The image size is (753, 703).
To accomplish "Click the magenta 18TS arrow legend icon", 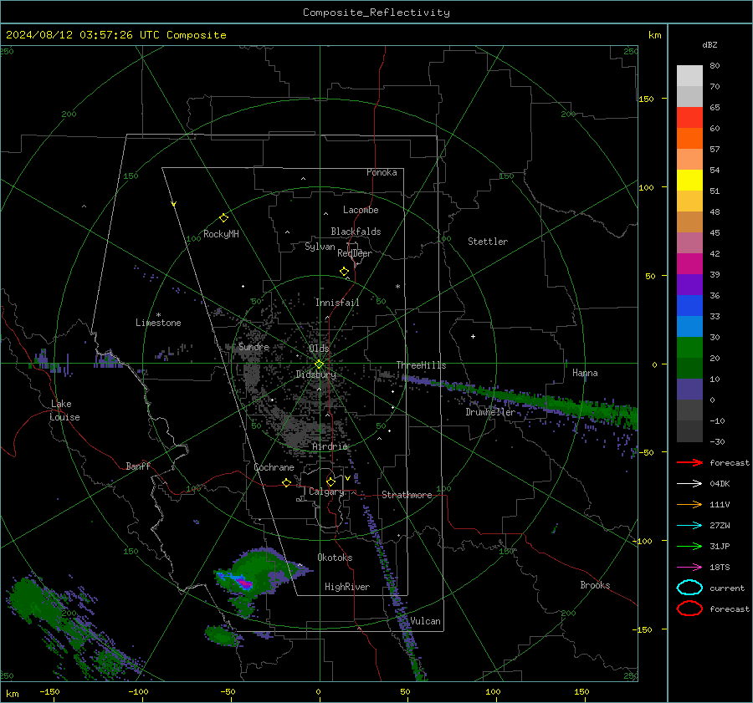I will [x=689, y=568].
